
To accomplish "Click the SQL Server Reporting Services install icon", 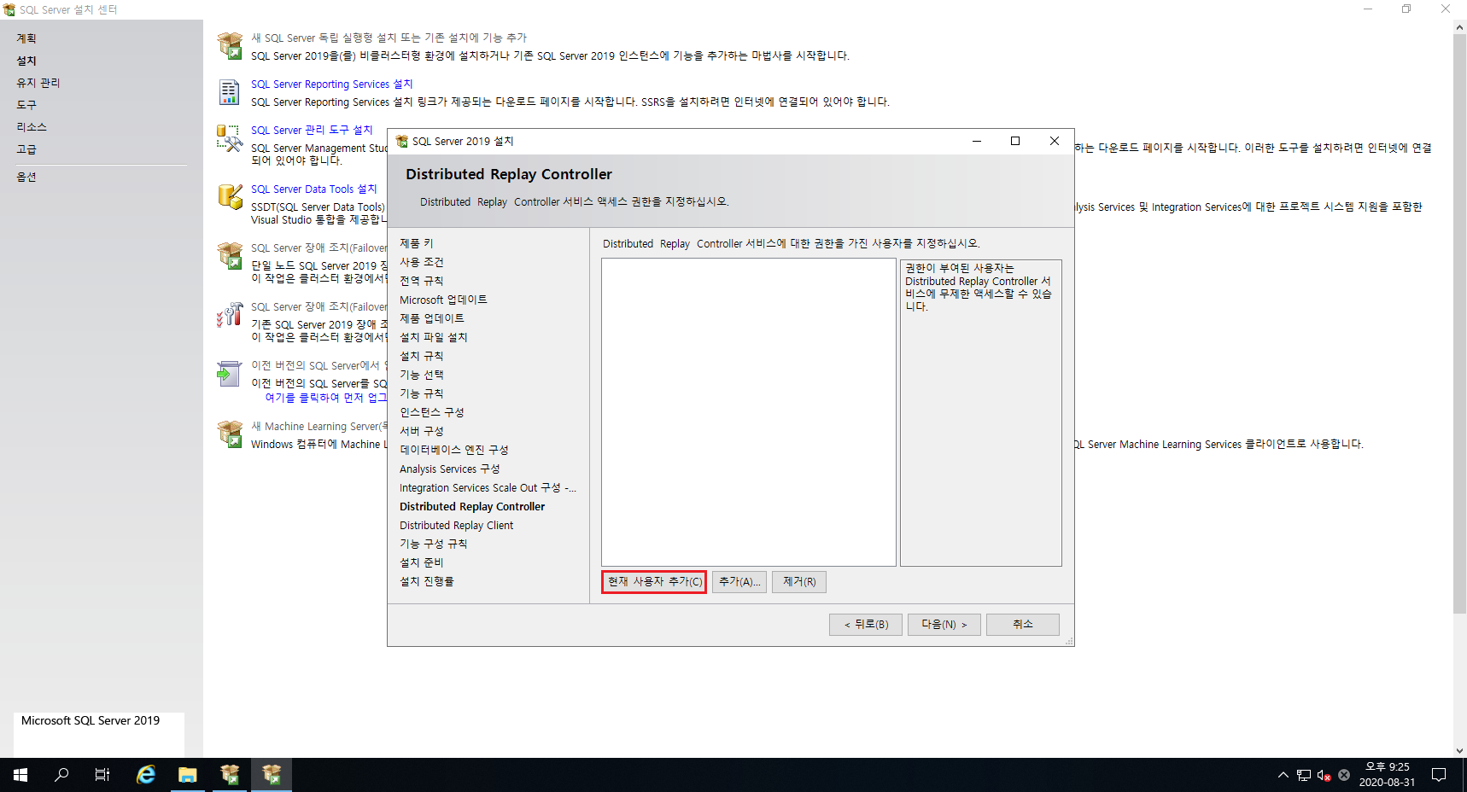I will (230, 92).
